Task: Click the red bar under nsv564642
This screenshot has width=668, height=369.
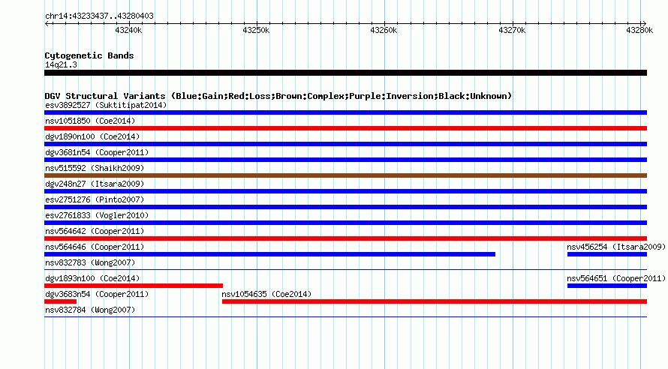Action: (345, 238)
